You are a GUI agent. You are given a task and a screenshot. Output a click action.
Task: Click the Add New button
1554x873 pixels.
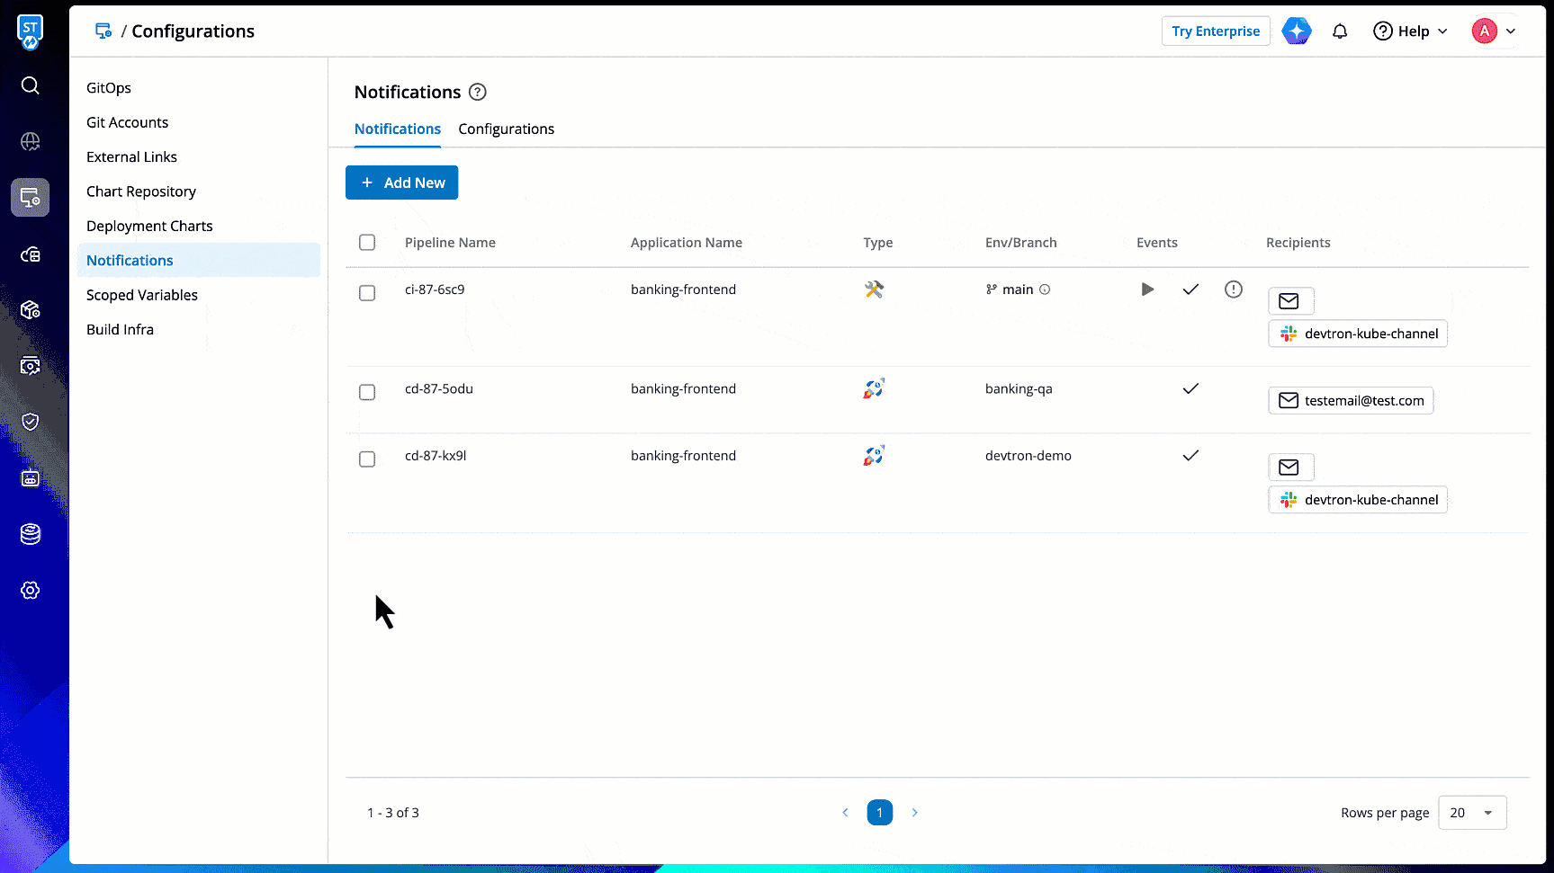(x=401, y=183)
